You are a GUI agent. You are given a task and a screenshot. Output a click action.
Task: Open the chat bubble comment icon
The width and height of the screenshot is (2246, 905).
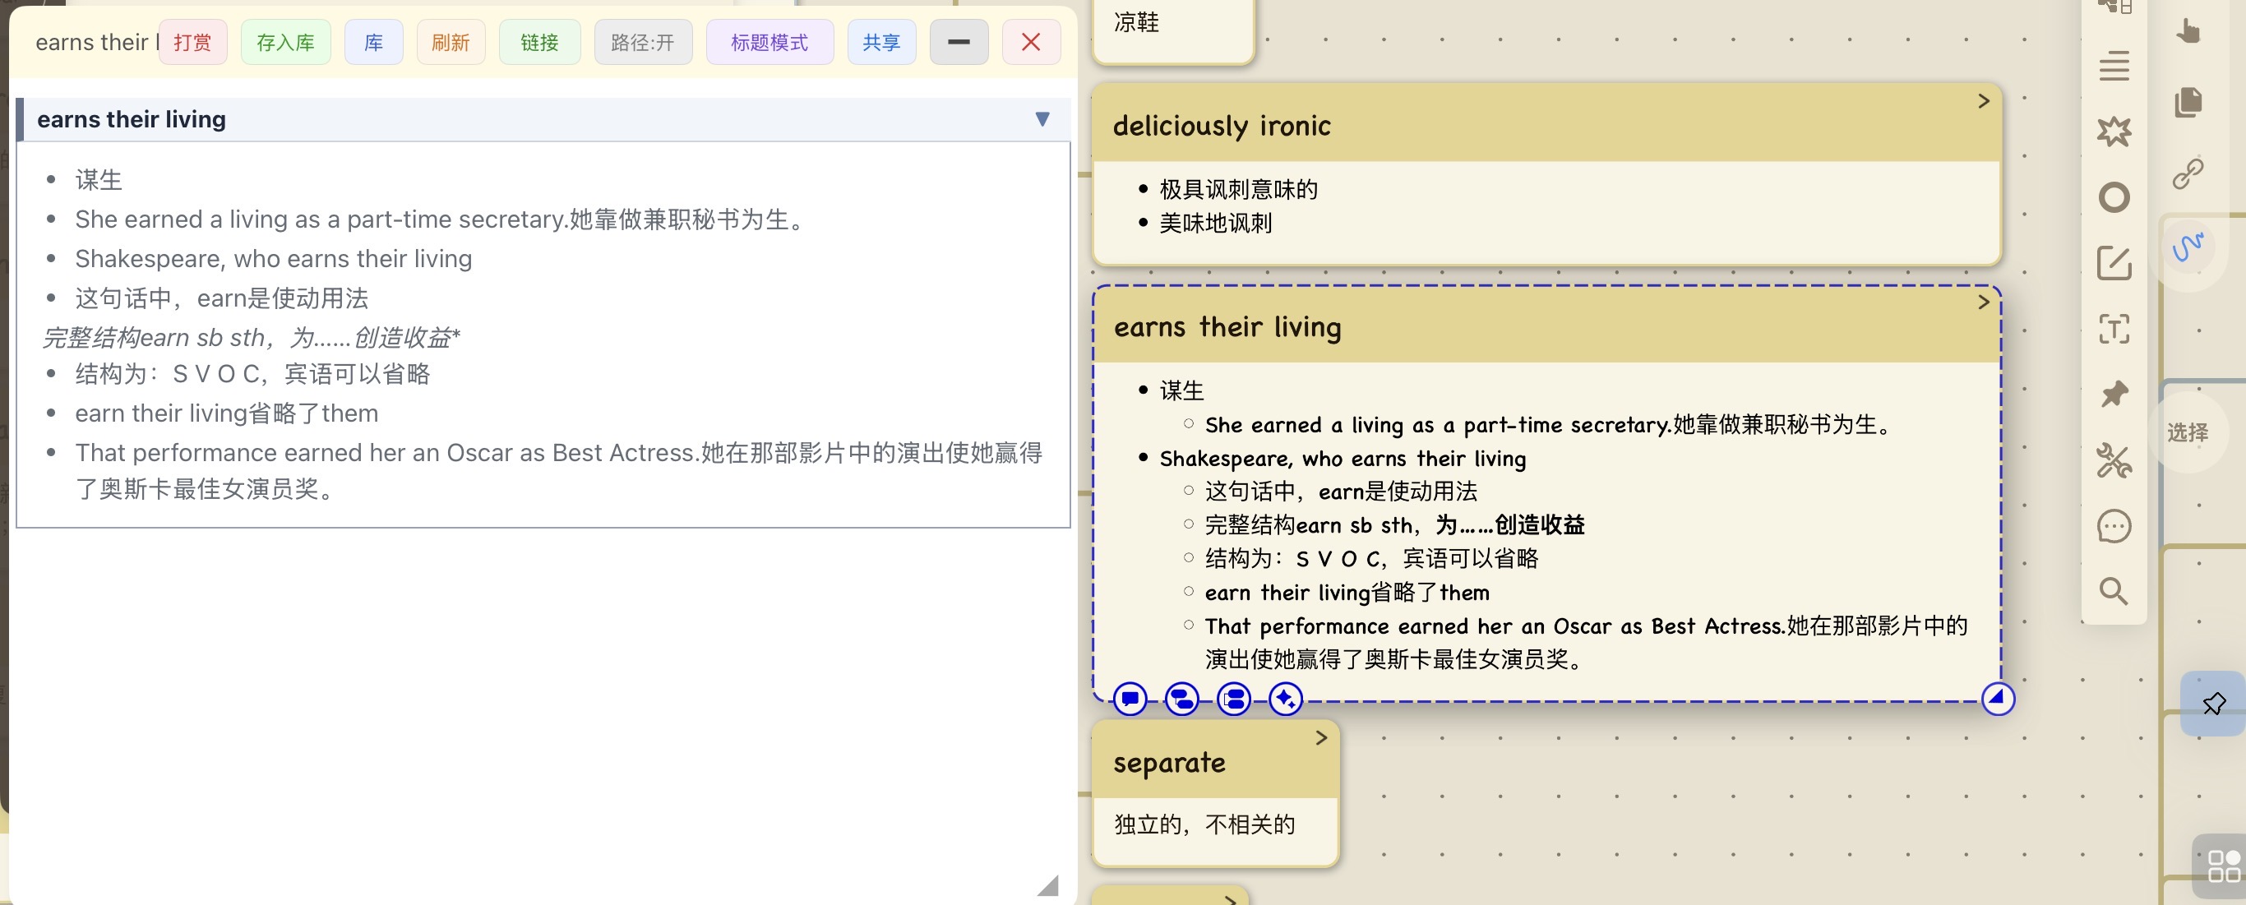point(2113,527)
